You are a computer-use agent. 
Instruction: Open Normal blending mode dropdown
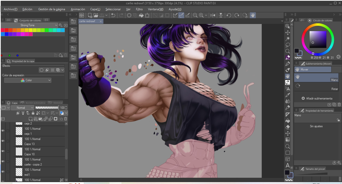click(x=23, y=108)
